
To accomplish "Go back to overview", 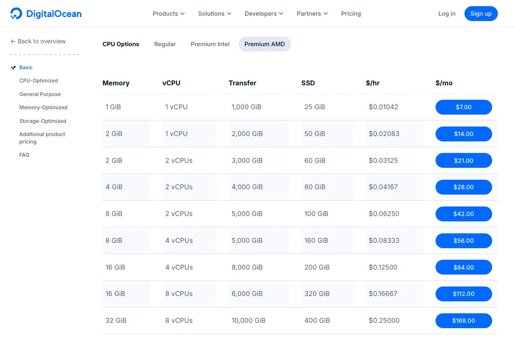I will tap(38, 41).
